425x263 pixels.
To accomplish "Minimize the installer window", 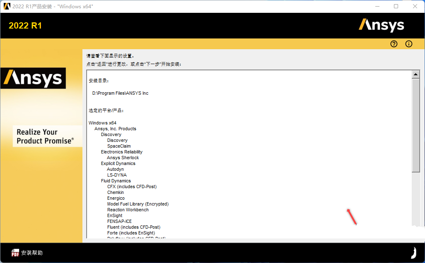I will coord(377,6).
